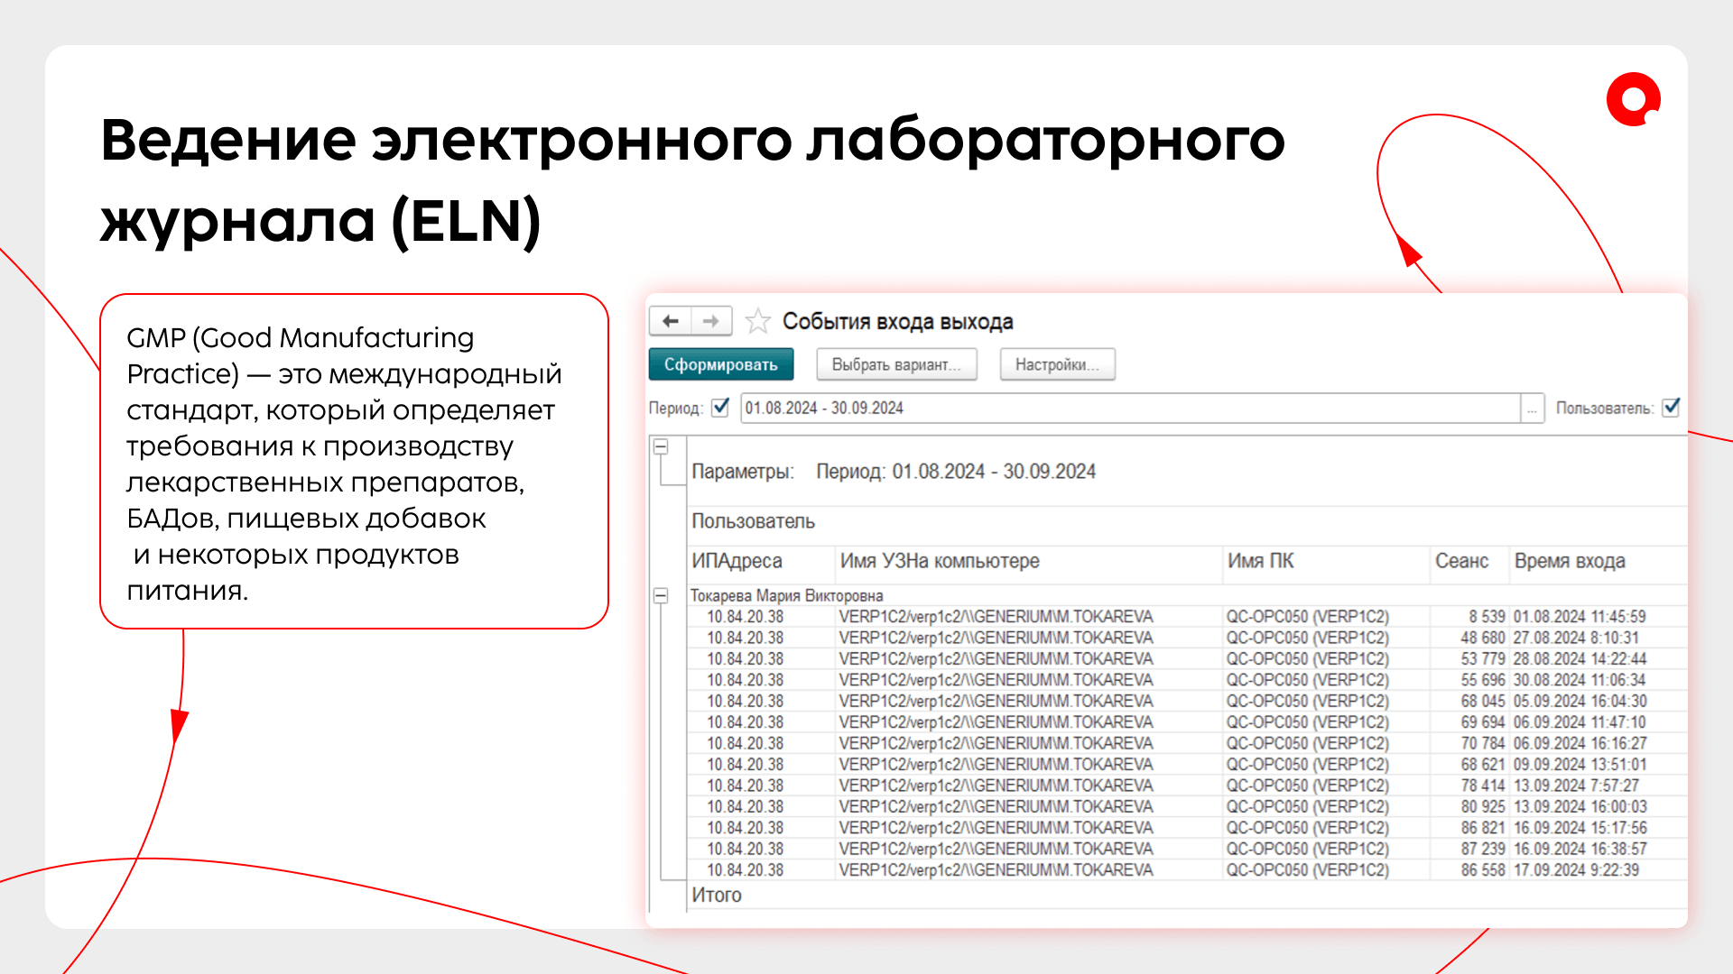Click the forward arrow navigation icon
Image resolution: width=1733 pixels, height=974 pixels.
[711, 321]
